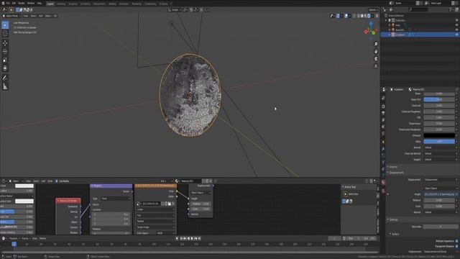
Task: Click timeline play animation forward button
Action: (x=192, y=238)
